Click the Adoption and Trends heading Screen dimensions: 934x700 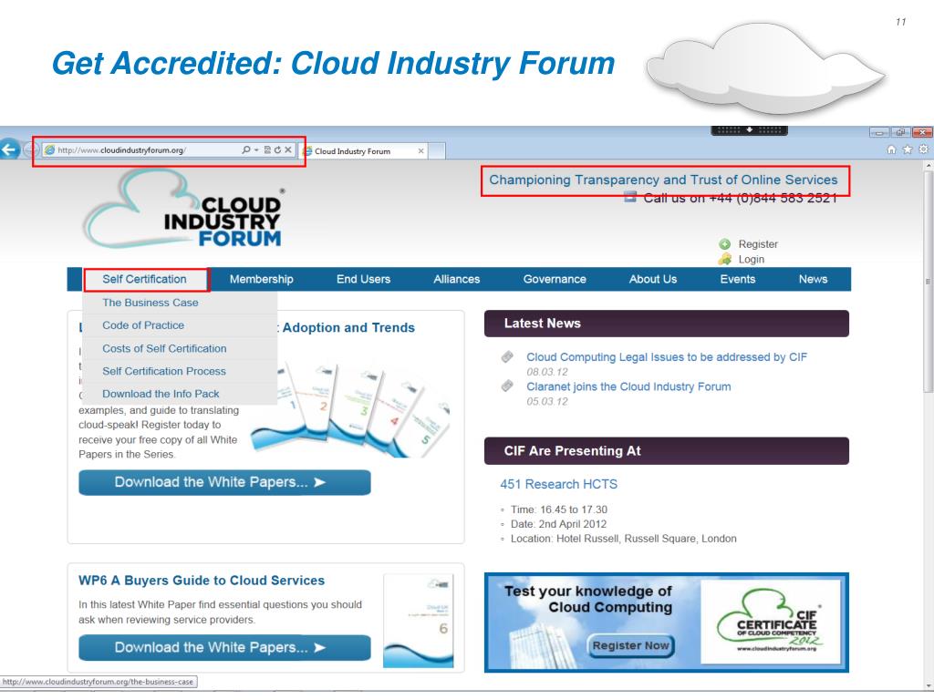348,327
